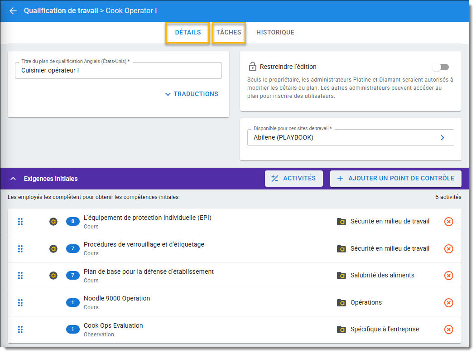Select the DÉTAILS tab
The width and height of the screenshot is (476, 354).
point(188,33)
